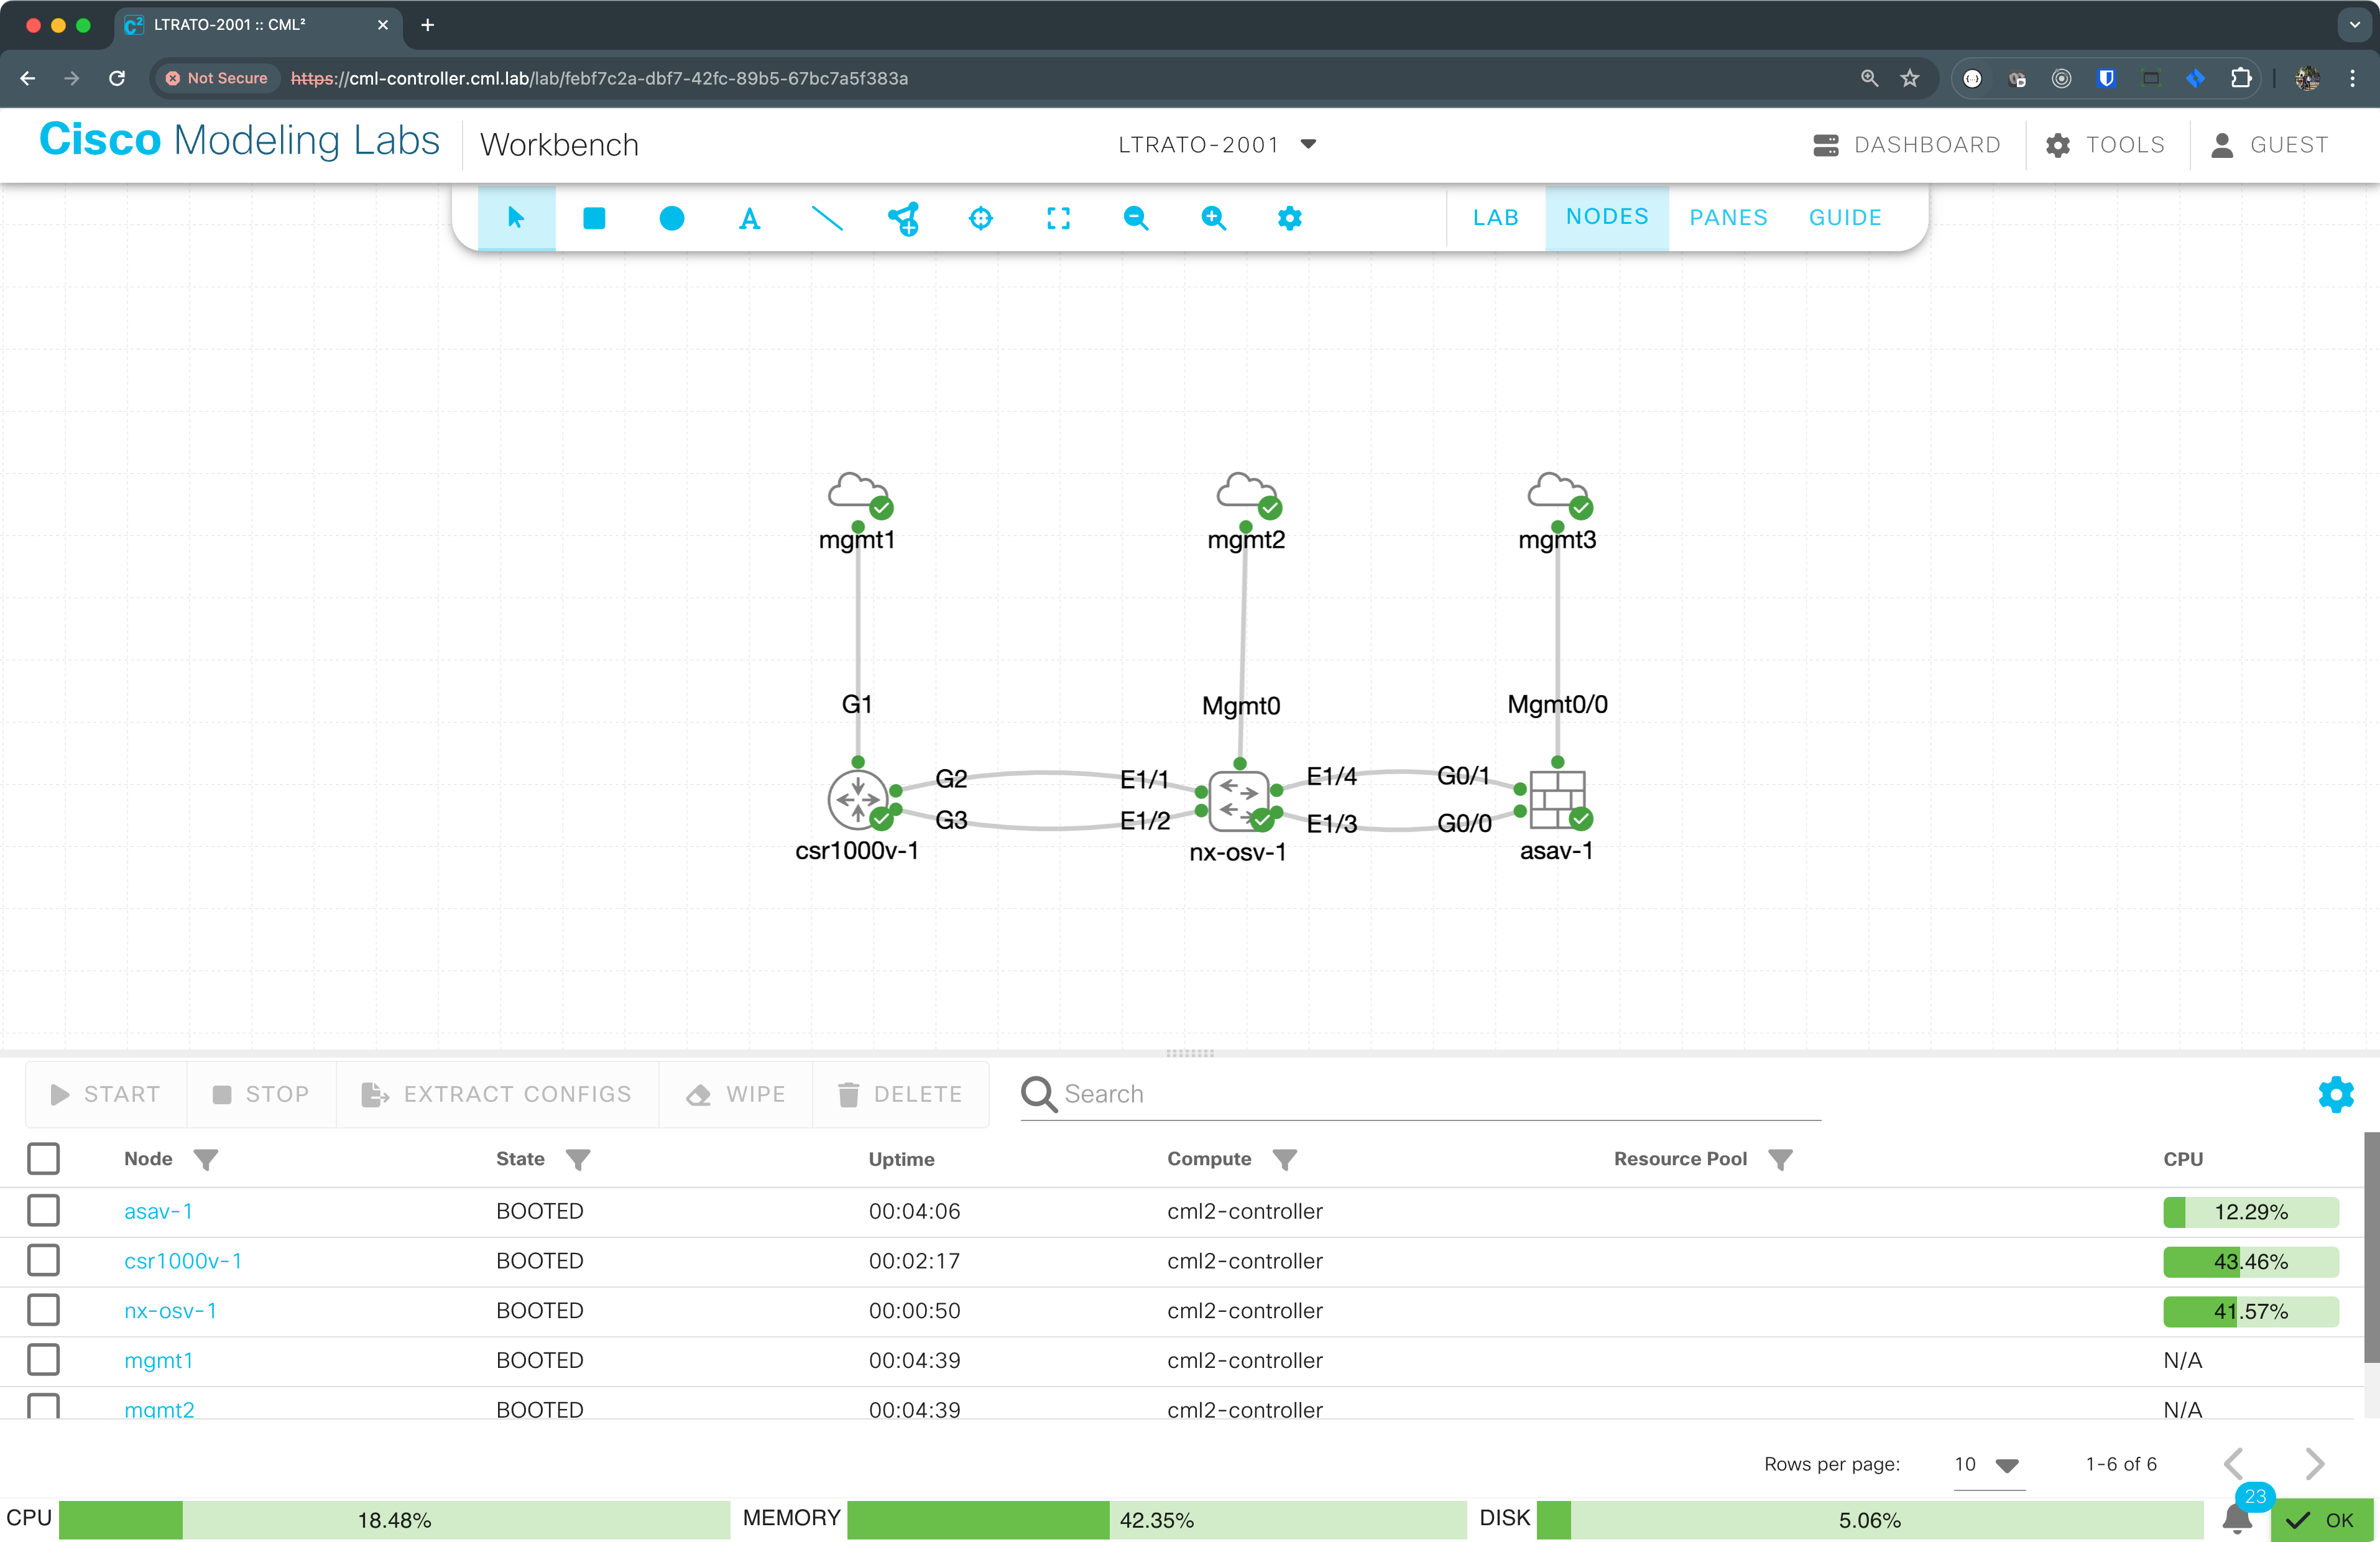Select the line drawing tool
Image resolution: width=2380 pixels, height=1542 pixels.
827,217
